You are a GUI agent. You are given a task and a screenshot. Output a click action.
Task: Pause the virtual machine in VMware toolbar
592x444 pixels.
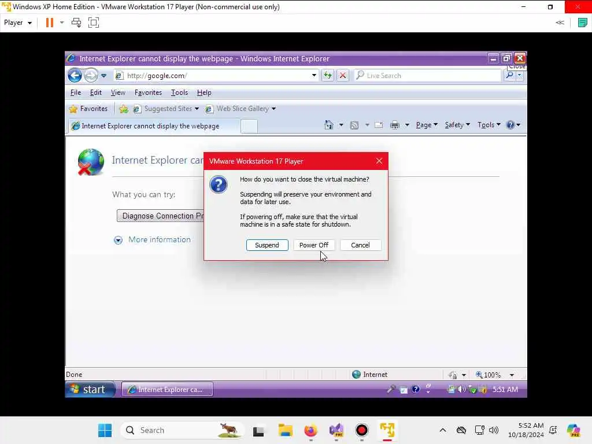50,23
